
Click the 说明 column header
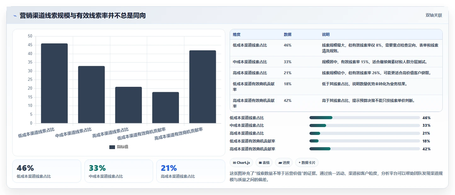pos(326,34)
